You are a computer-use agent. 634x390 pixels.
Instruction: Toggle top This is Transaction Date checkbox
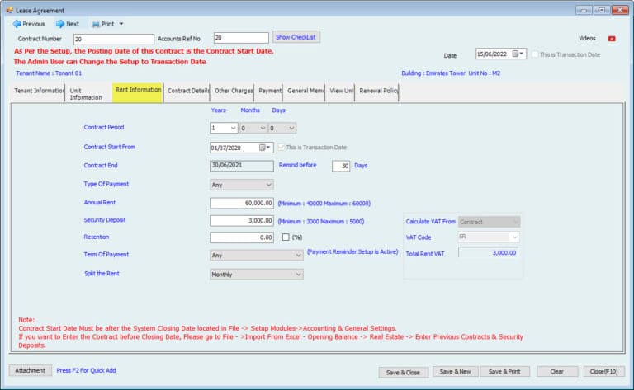534,54
